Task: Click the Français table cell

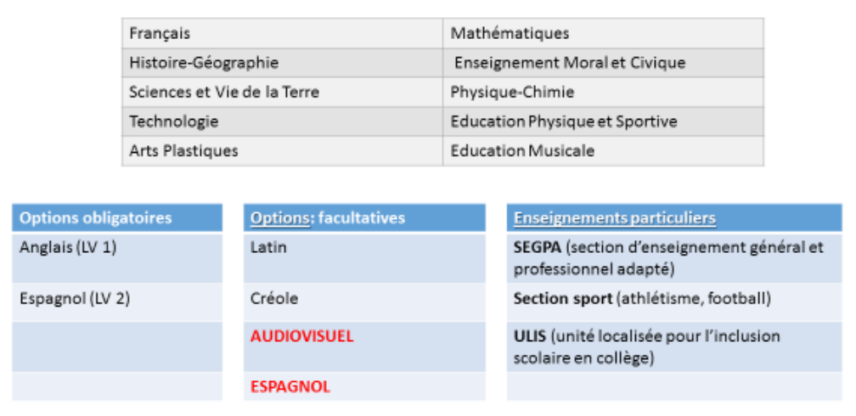Action: pos(160,34)
